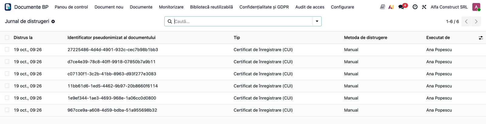Open the wrench debug tools icon
This screenshot has width=486, height=124.
tap(424, 7)
